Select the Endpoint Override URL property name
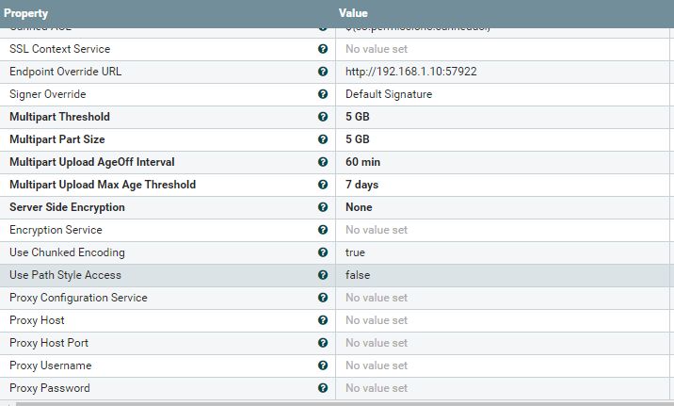This screenshot has width=674, height=406. [65, 72]
